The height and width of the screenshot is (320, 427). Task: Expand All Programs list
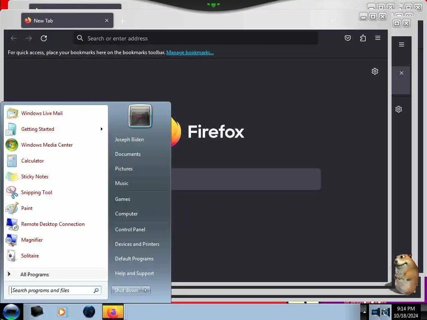point(35,274)
